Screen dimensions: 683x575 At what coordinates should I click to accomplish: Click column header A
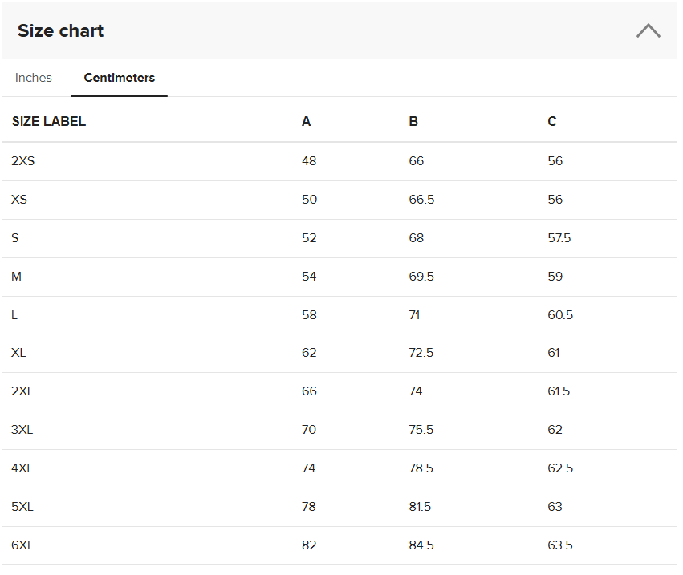[307, 122]
